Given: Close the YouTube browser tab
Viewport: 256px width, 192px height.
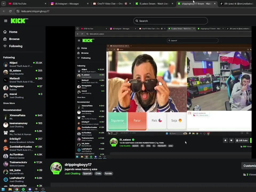Looking at the screenshot, I should 46,3.
